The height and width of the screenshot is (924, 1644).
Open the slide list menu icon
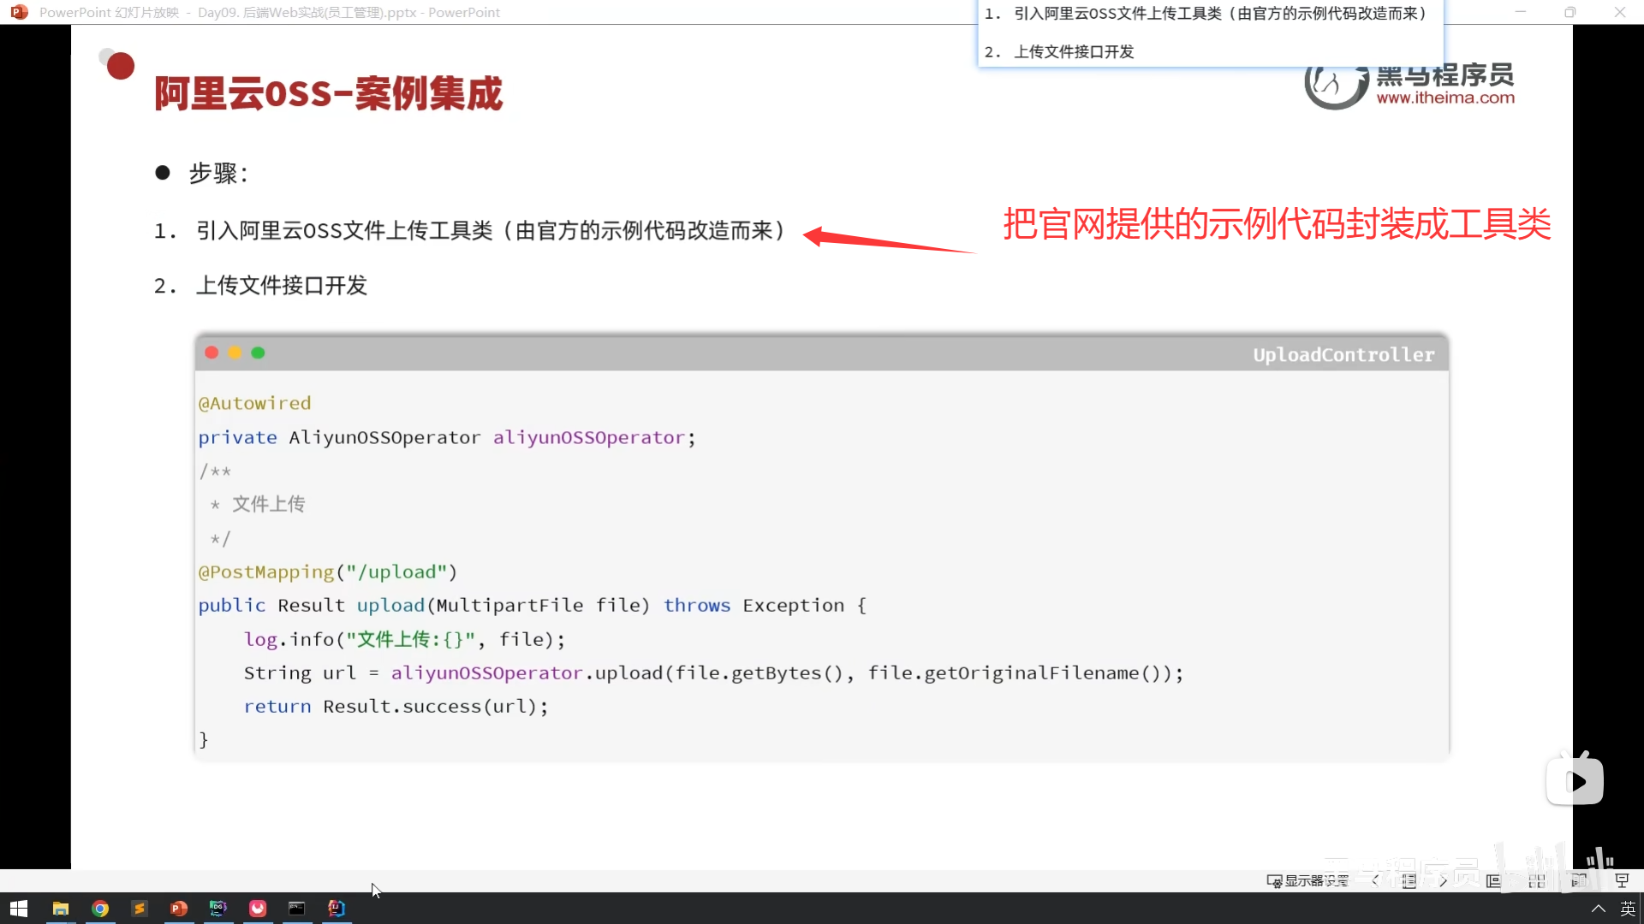[x=1409, y=880]
